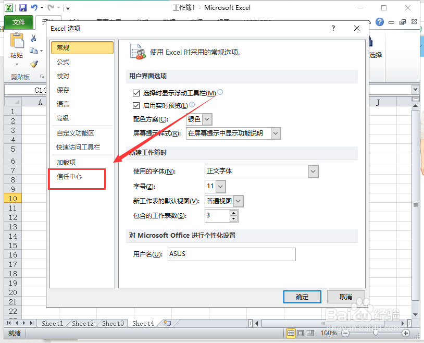The height and width of the screenshot is (343, 424).
Task: Click the zoom slider handle
Action: (376, 333)
